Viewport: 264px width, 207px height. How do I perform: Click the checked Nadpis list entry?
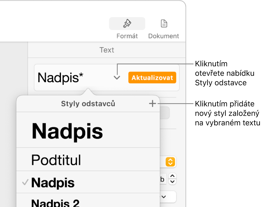click(53, 182)
